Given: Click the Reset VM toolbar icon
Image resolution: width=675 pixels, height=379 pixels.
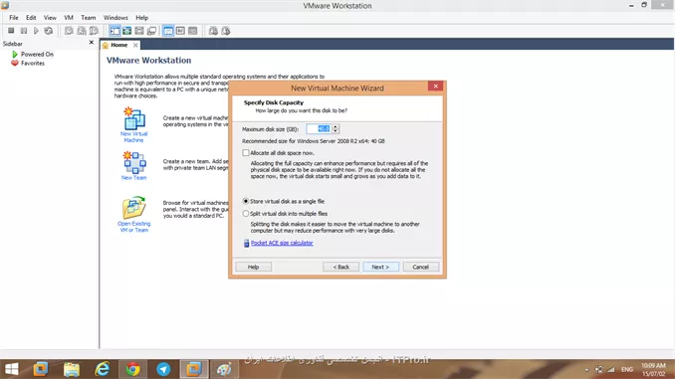Looking at the screenshot, I should (x=49, y=31).
